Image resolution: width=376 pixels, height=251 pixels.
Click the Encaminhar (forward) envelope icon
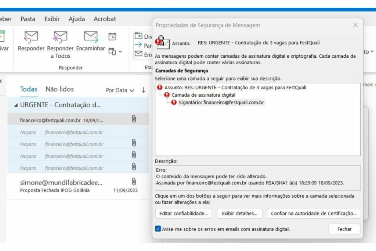91,37
